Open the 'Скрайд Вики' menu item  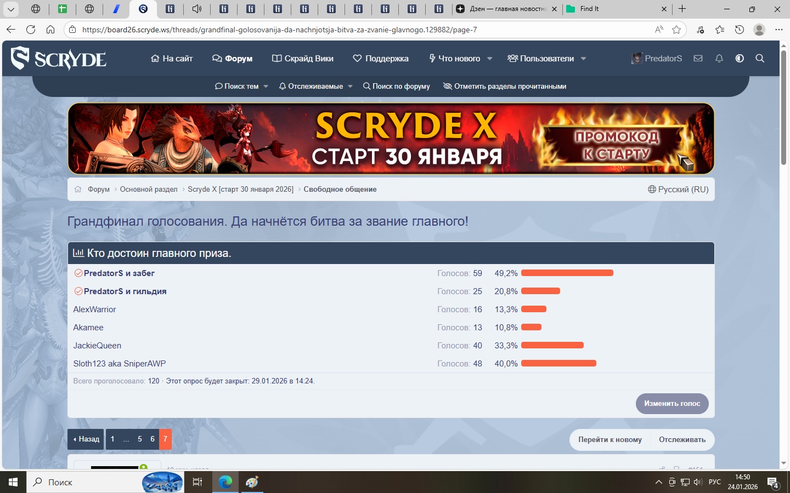point(303,58)
